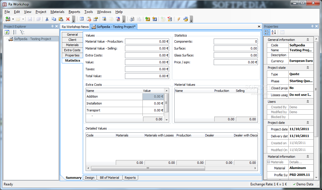Open the Reports menu

[74, 12]
